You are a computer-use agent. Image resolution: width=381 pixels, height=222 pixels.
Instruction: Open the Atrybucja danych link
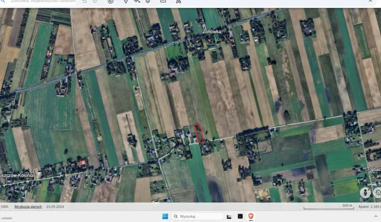click(x=28, y=207)
